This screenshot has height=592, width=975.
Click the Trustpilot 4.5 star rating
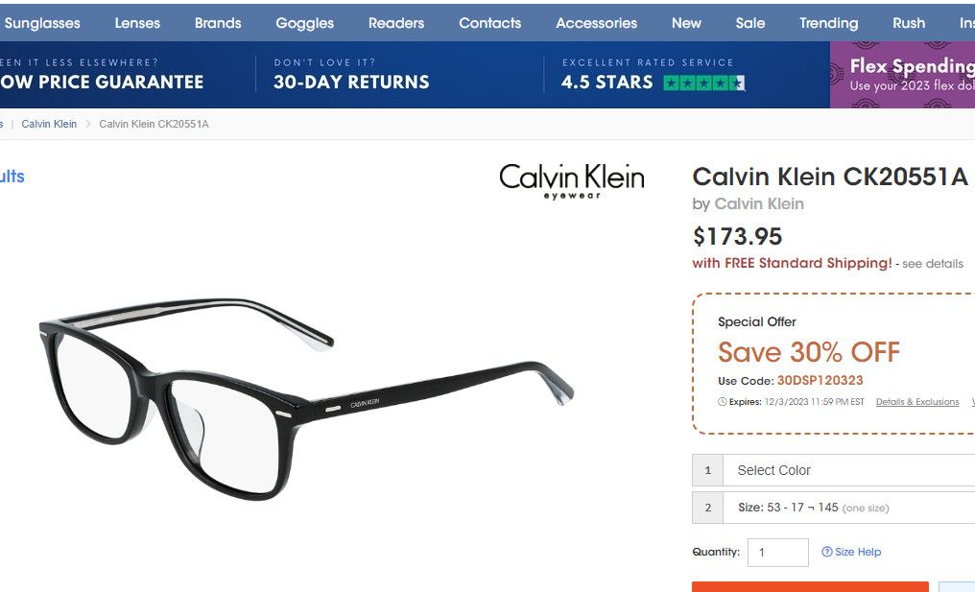(x=703, y=83)
